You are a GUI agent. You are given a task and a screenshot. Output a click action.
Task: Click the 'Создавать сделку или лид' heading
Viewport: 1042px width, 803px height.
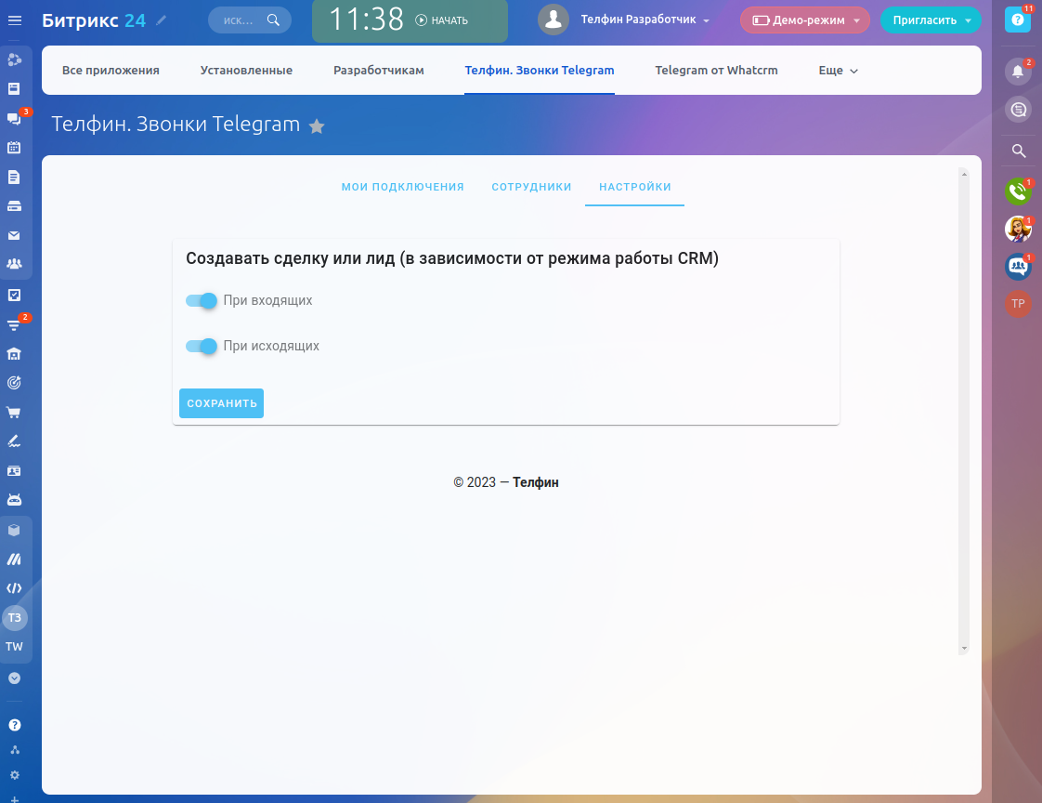pyautogui.click(x=452, y=258)
